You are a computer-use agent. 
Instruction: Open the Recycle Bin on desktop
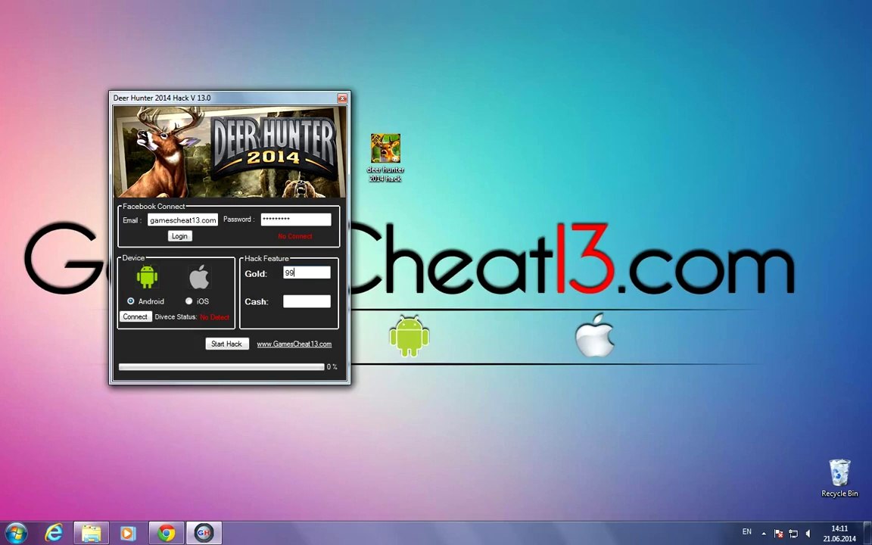click(839, 478)
